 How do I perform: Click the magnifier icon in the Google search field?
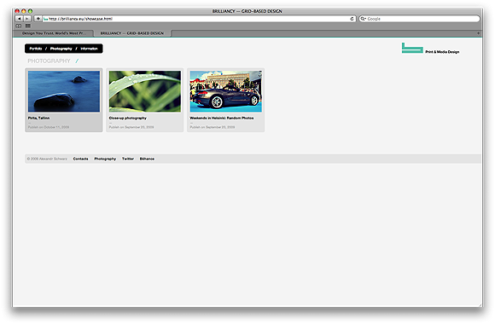point(363,19)
